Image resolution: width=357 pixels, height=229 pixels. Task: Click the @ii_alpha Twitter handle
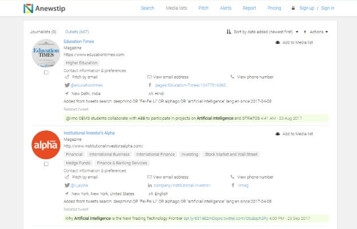tap(79, 185)
